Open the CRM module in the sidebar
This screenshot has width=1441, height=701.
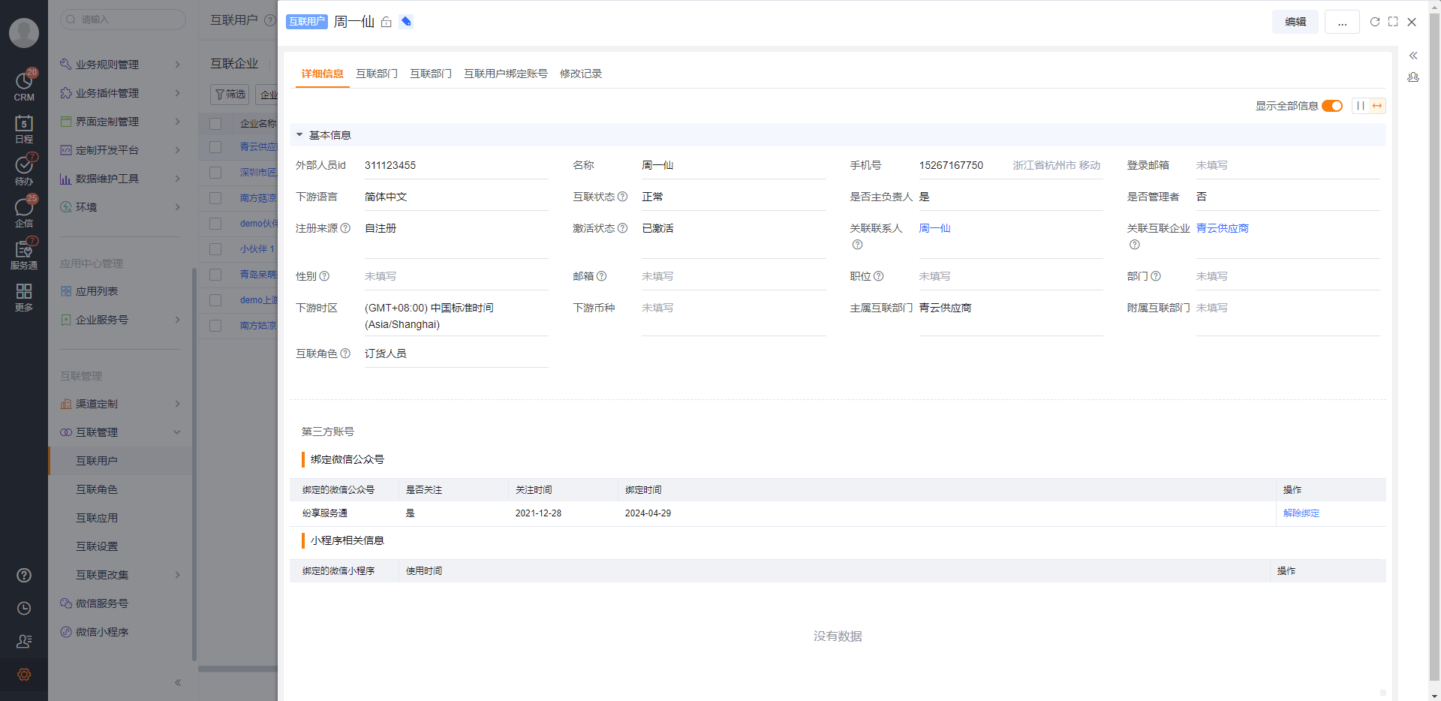pos(24,86)
